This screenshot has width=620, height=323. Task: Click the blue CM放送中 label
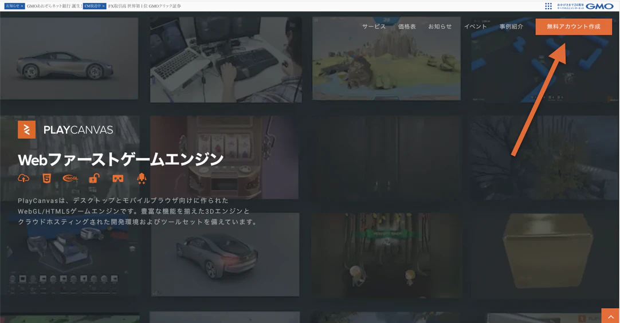coord(95,6)
